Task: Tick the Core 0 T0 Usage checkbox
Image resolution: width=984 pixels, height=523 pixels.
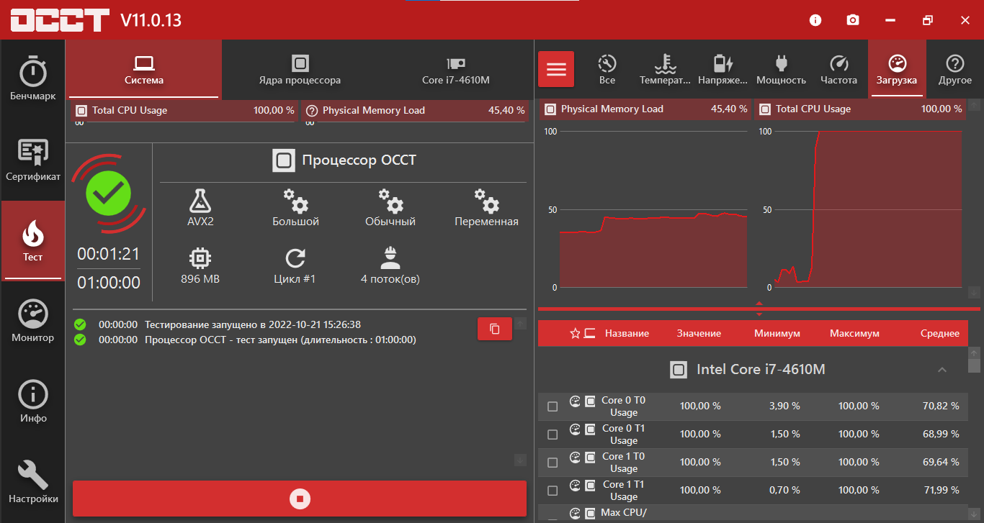Action: click(x=553, y=406)
